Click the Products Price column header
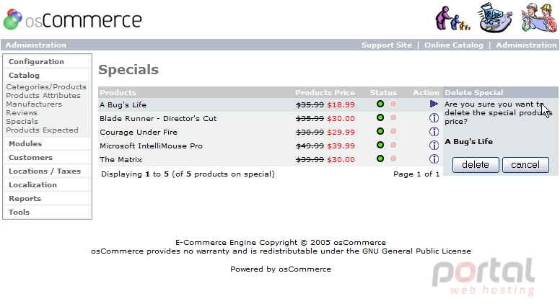 coord(325,92)
